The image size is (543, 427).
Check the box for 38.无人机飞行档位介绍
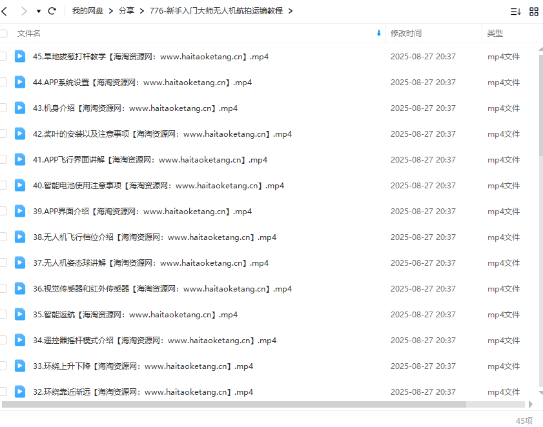3,237
